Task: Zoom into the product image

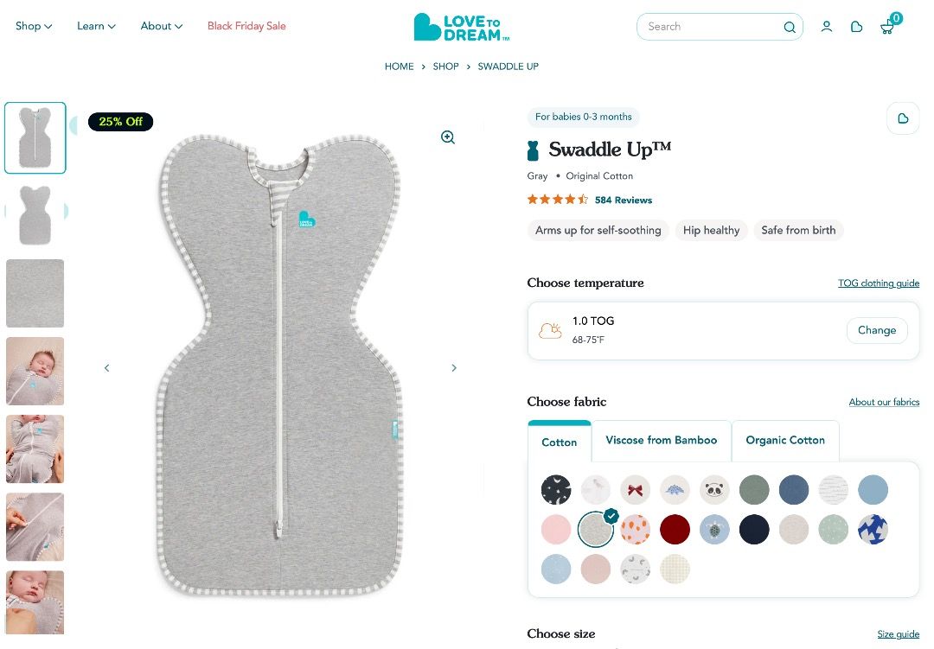Action: click(448, 137)
